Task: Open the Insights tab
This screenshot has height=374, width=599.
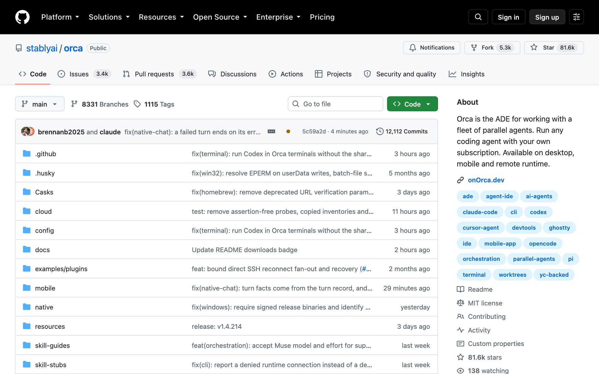Action: click(x=467, y=74)
